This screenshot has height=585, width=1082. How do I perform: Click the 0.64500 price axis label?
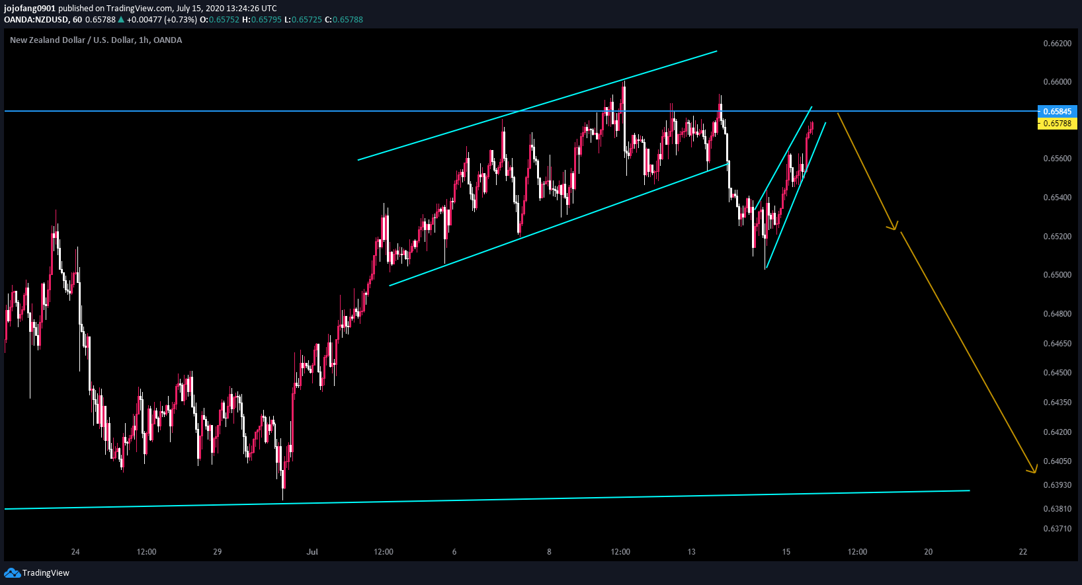(1057, 373)
